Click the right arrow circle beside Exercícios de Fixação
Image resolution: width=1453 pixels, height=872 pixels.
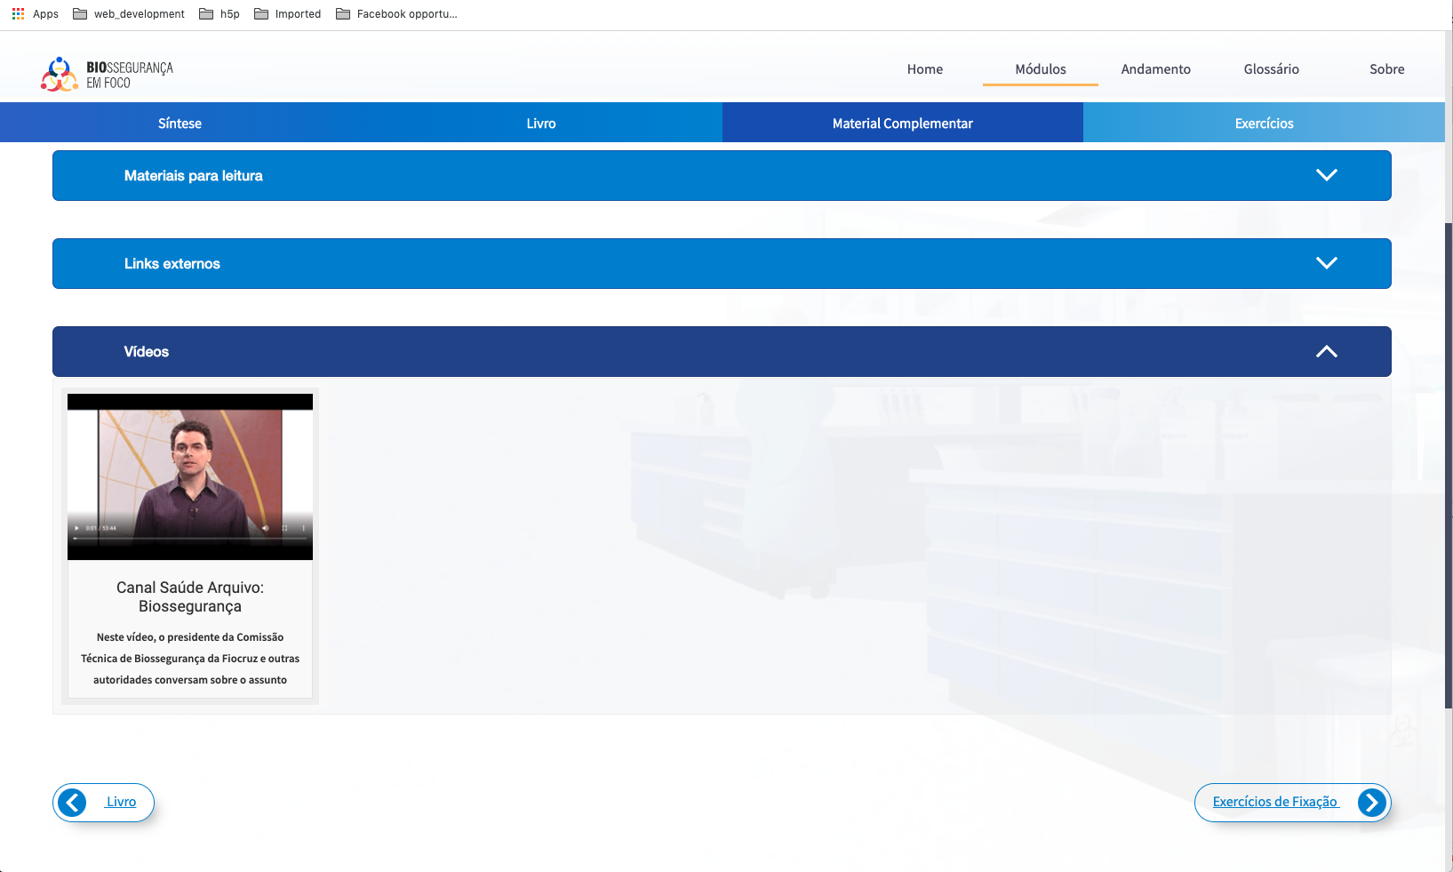point(1371,803)
